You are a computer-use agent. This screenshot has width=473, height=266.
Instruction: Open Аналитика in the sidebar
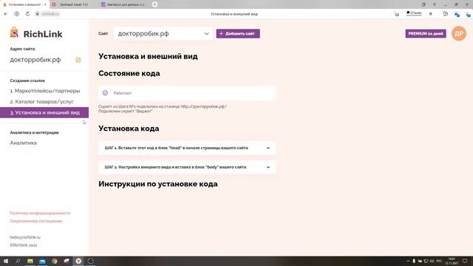click(x=23, y=143)
